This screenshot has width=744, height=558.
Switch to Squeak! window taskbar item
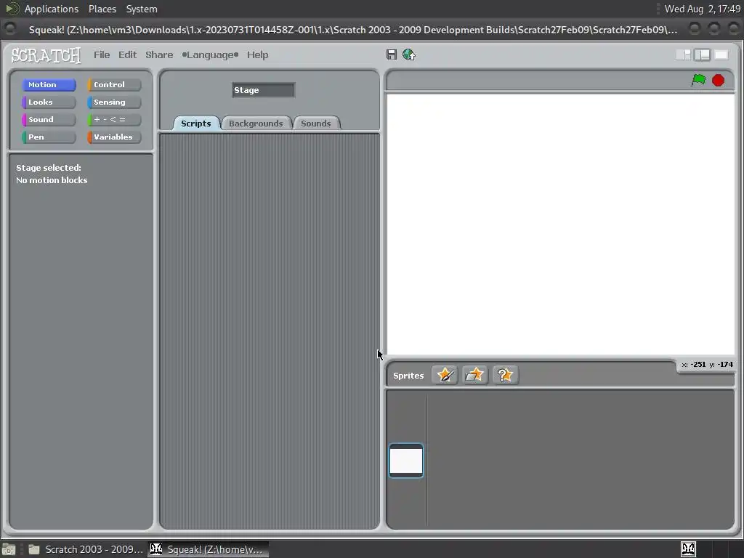[x=209, y=549]
